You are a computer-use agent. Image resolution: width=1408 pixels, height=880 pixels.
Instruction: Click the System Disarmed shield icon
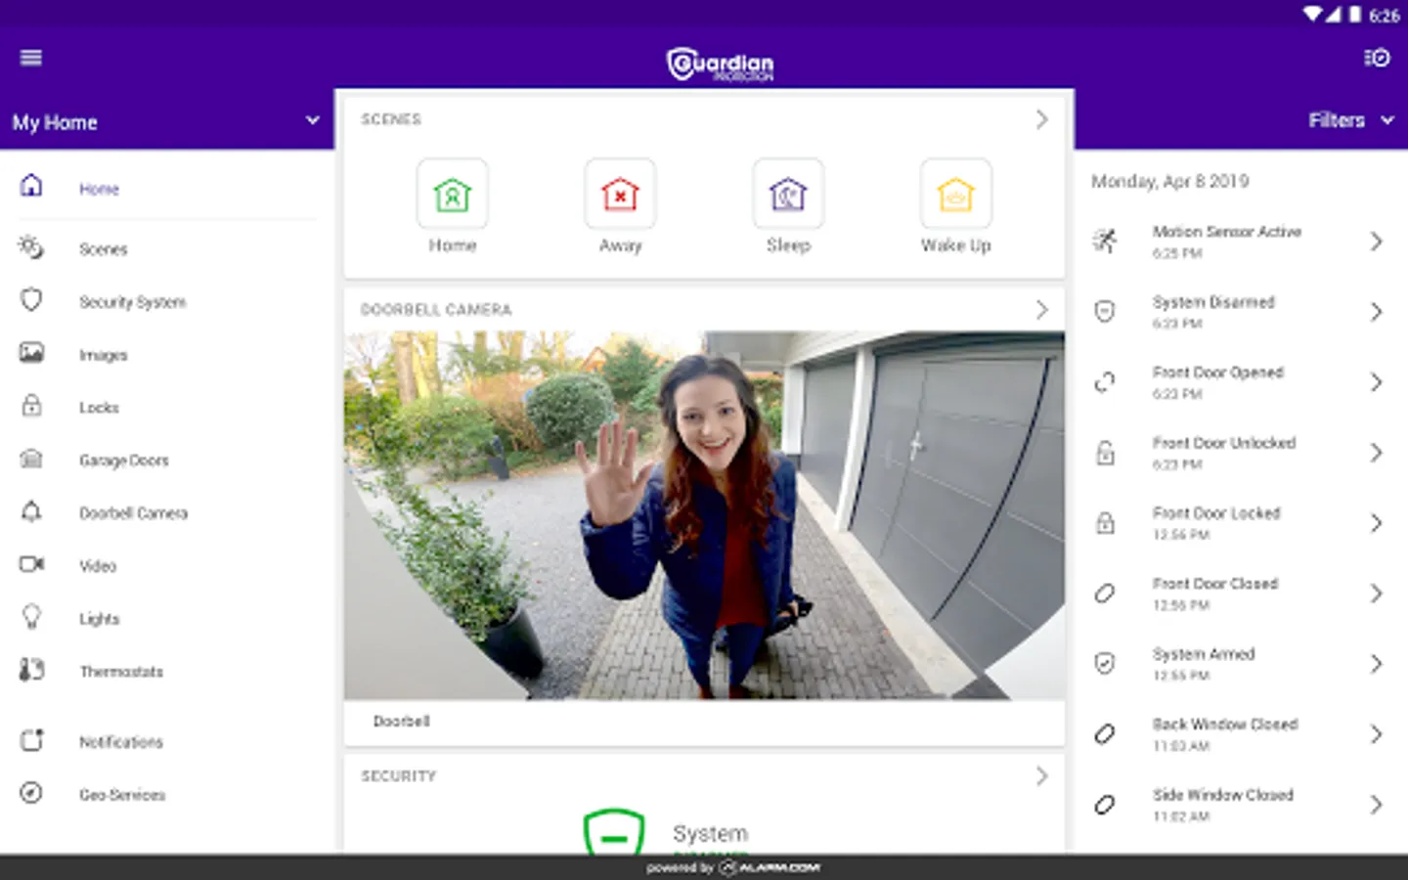click(x=1105, y=312)
